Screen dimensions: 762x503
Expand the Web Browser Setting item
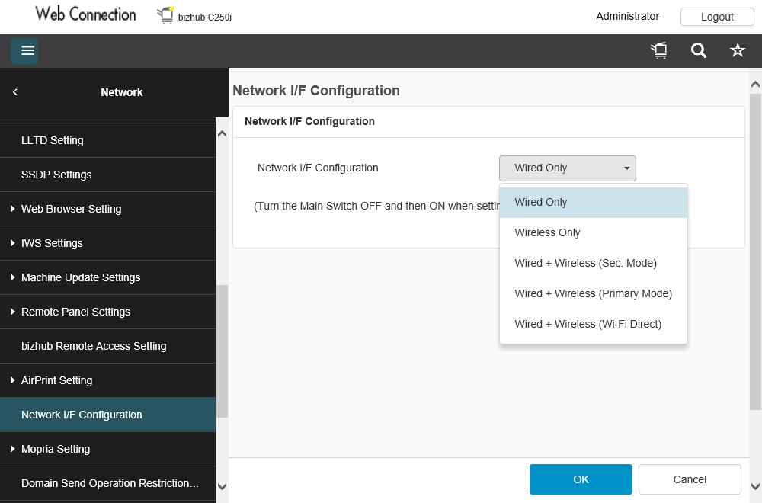coord(71,209)
